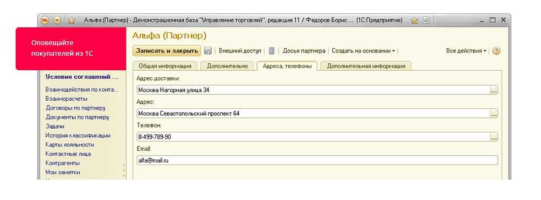Open Договоры по партнеру link
The image size is (541, 200).
[x=75, y=108]
